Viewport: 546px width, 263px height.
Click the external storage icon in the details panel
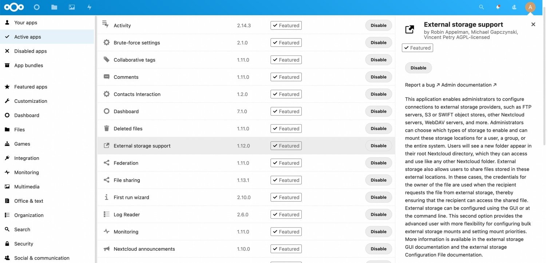tap(410, 29)
